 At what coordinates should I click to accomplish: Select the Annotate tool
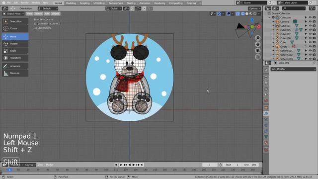[15, 66]
